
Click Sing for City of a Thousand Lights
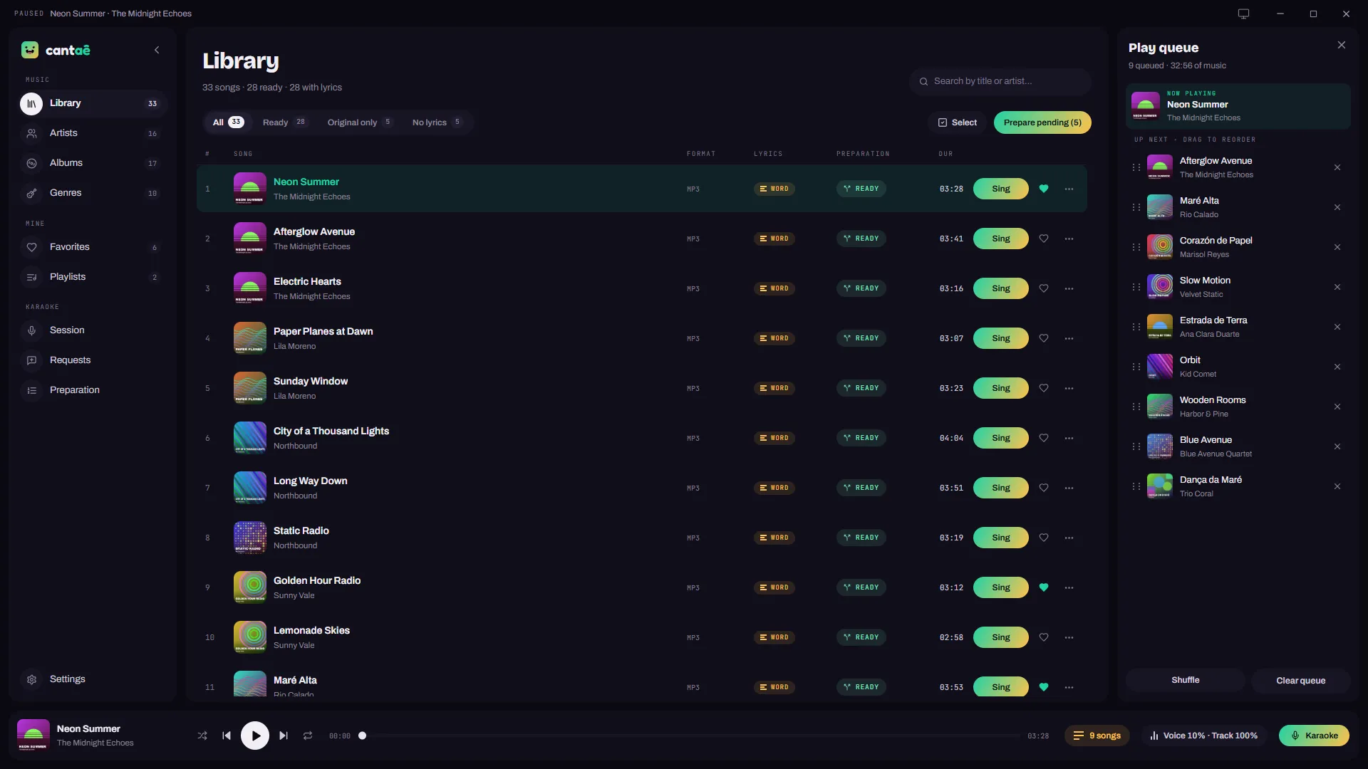pos(1001,438)
